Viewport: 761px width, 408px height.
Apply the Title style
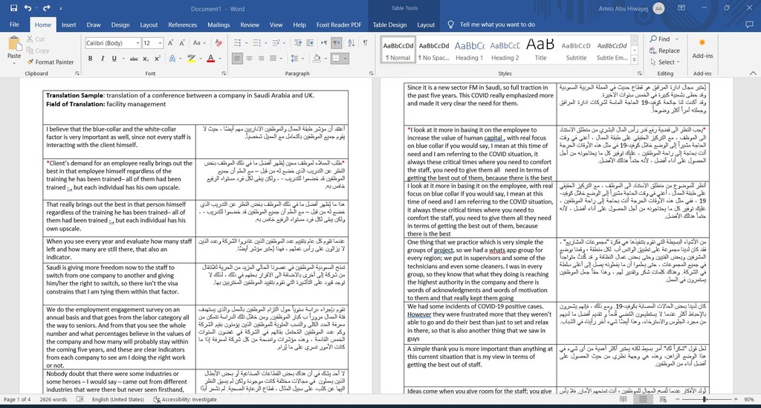[540, 50]
